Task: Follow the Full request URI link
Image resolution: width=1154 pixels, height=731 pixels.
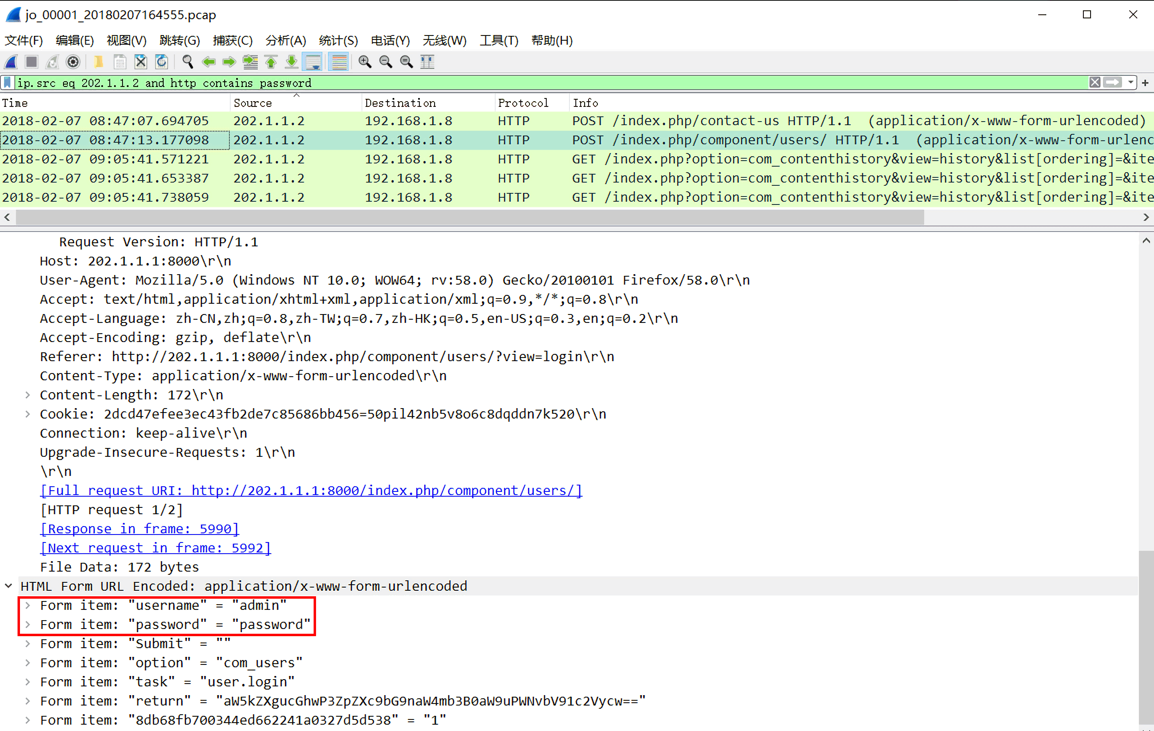Action: (x=311, y=491)
